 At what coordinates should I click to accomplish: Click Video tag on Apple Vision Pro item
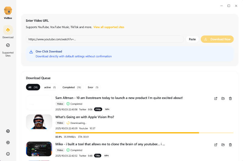pos(60,123)
